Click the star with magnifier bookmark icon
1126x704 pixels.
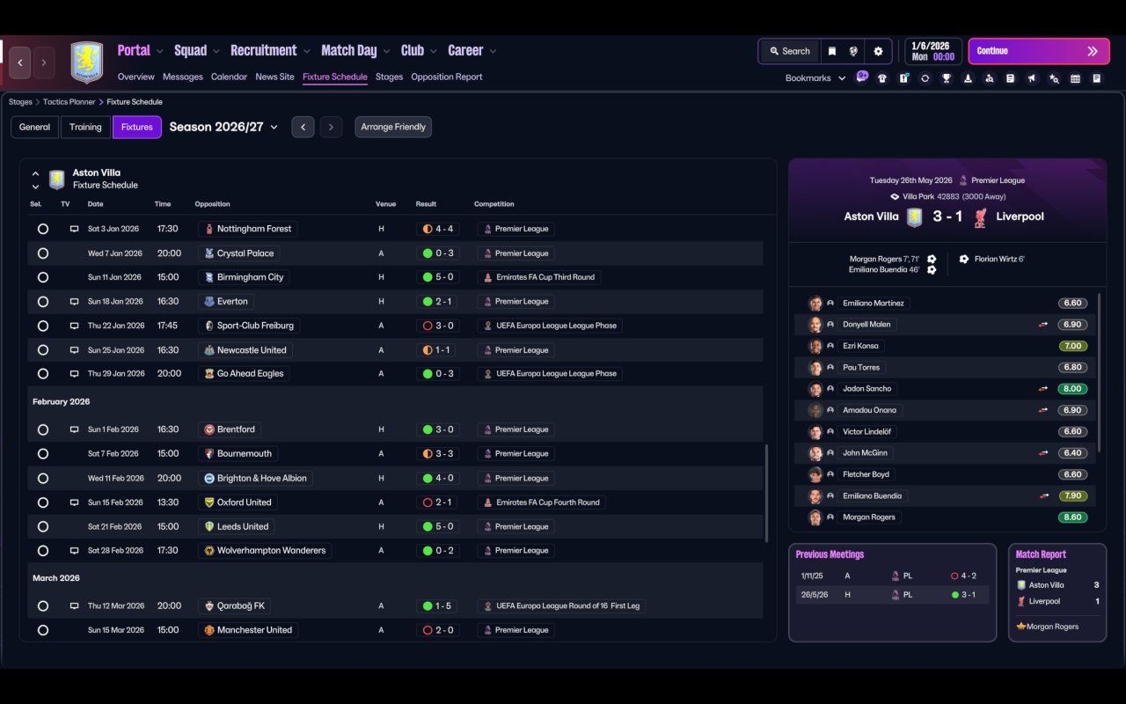[x=1054, y=78]
